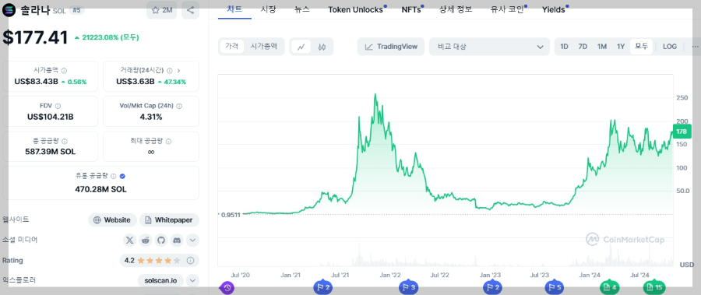Image resolution: width=701 pixels, height=295 pixels.
Task: Open total supply info icon
Action: pyautogui.click(x=65, y=141)
